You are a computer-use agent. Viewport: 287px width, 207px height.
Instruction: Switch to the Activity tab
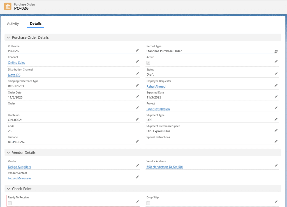(x=13, y=24)
